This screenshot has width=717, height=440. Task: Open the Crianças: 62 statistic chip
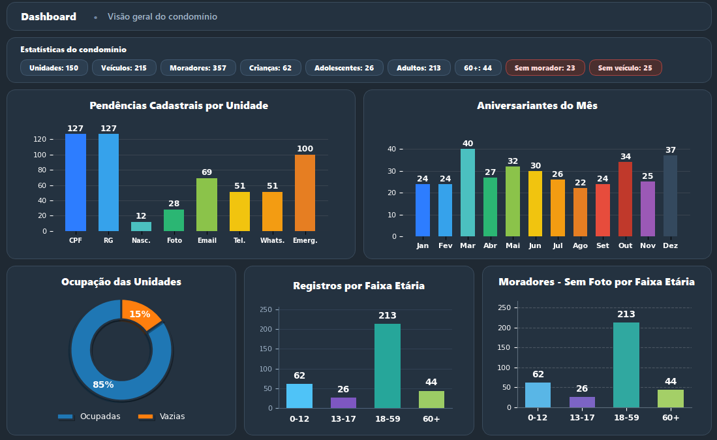(x=270, y=67)
